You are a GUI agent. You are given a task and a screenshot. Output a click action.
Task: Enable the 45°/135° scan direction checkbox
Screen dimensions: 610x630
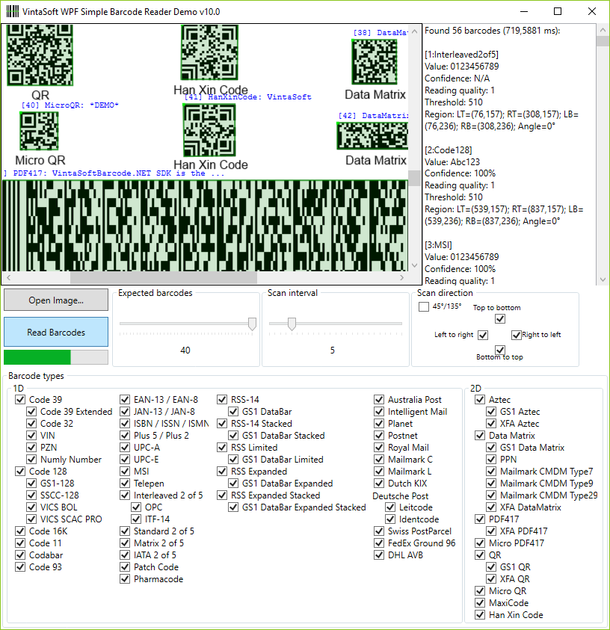click(x=424, y=306)
